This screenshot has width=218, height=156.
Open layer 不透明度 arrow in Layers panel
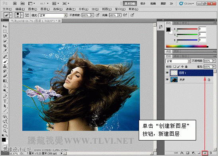pos(214,61)
